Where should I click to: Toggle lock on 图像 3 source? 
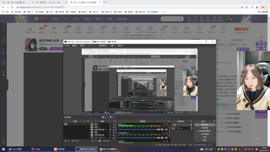pyautogui.click(x=113, y=124)
